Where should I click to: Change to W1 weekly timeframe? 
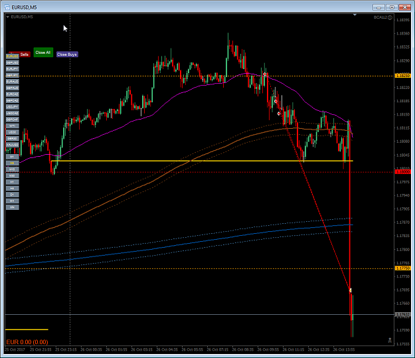[13, 201]
